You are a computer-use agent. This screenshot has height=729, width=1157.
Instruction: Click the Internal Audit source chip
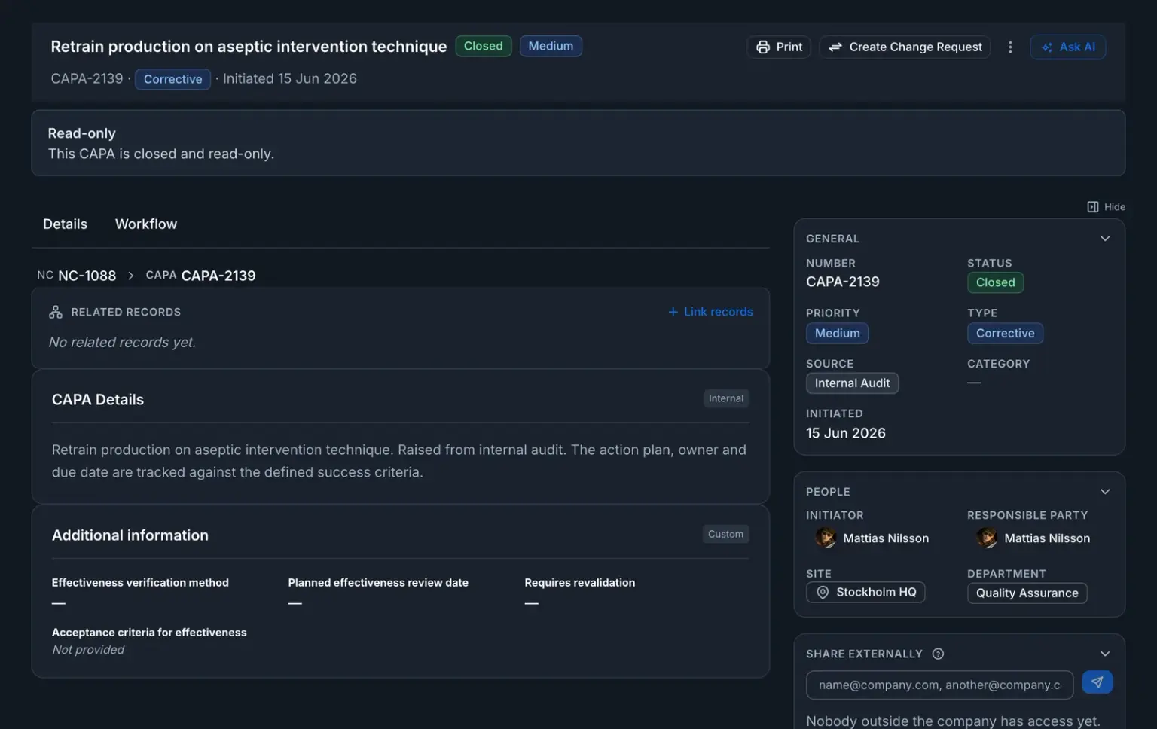click(852, 383)
